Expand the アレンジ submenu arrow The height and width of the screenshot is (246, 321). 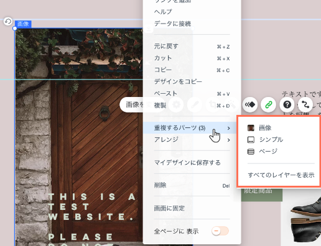[x=228, y=140]
